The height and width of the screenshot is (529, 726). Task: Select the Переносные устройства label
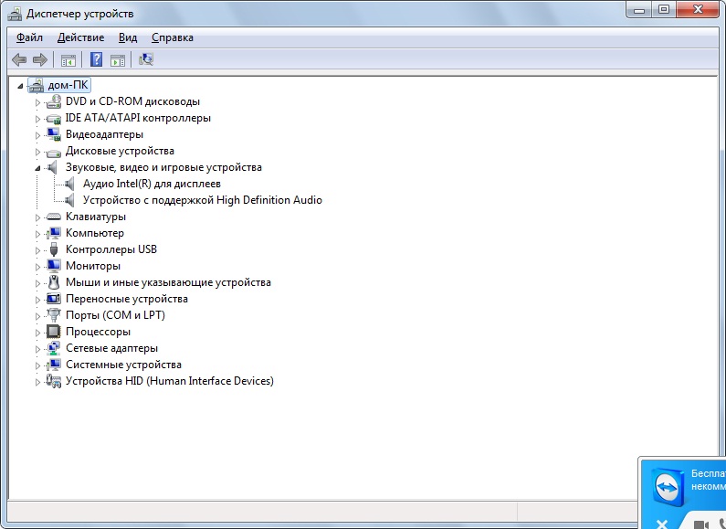126,299
